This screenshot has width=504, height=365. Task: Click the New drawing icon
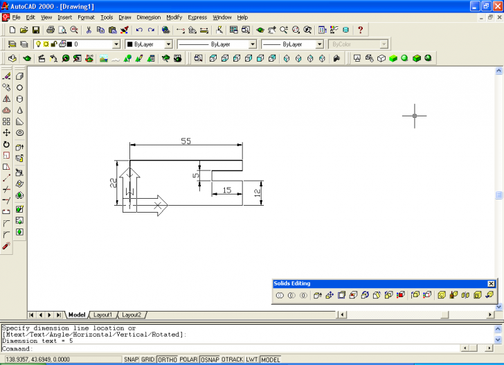click(x=12, y=30)
